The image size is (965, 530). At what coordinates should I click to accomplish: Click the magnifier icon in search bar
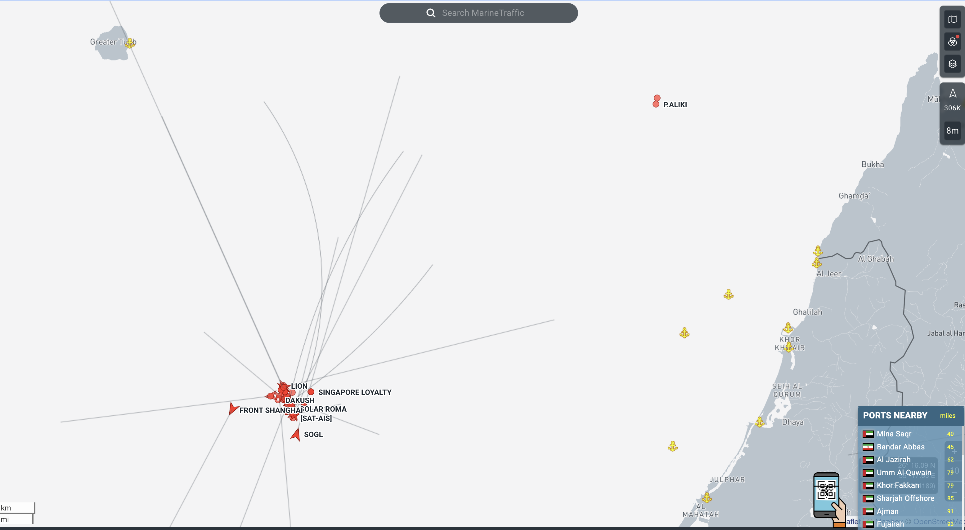pos(431,13)
